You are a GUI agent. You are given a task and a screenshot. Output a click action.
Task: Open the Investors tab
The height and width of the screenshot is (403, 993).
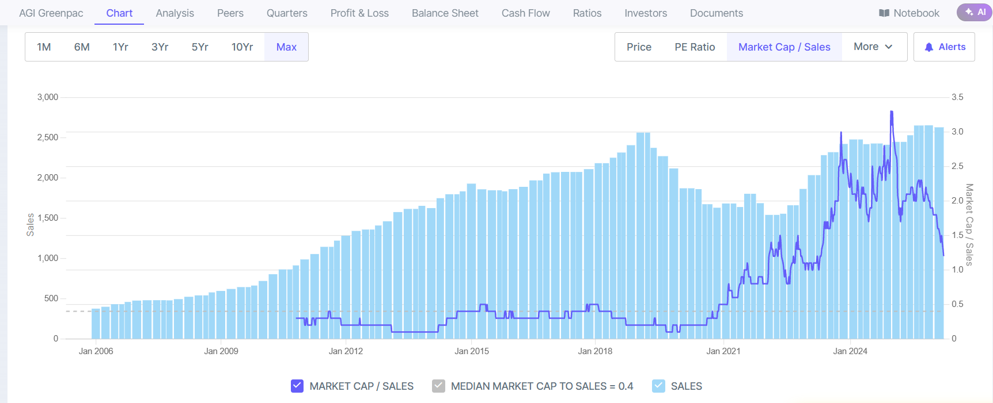[645, 13]
